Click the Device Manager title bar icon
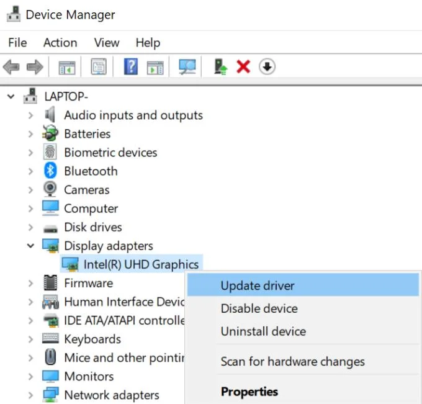The width and height of the screenshot is (422, 404). (14, 14)
